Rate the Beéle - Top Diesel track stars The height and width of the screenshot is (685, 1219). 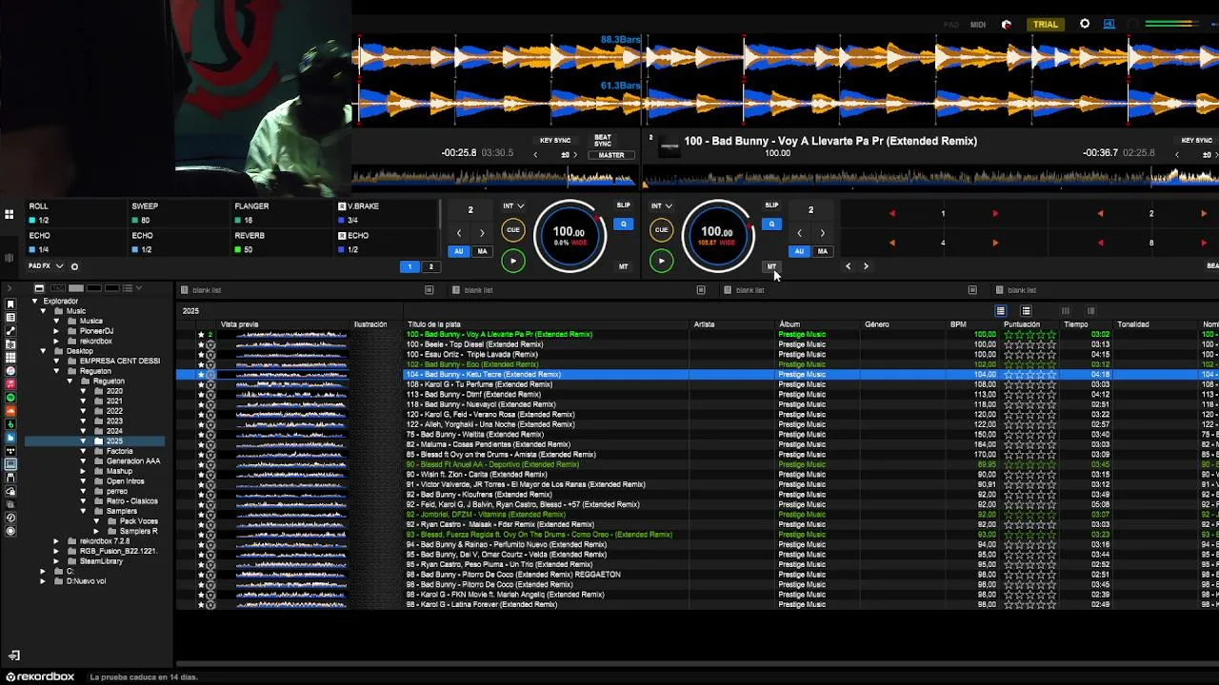point(1030,344)
